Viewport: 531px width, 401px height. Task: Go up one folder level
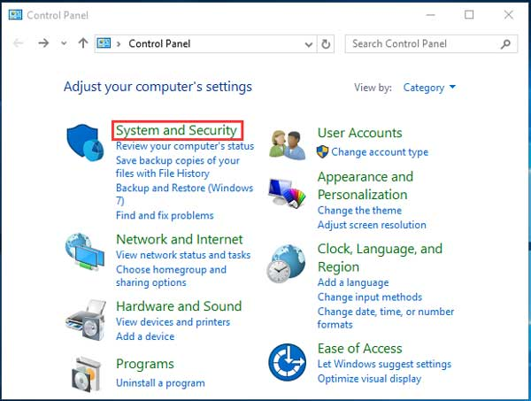tap(83, 43)
